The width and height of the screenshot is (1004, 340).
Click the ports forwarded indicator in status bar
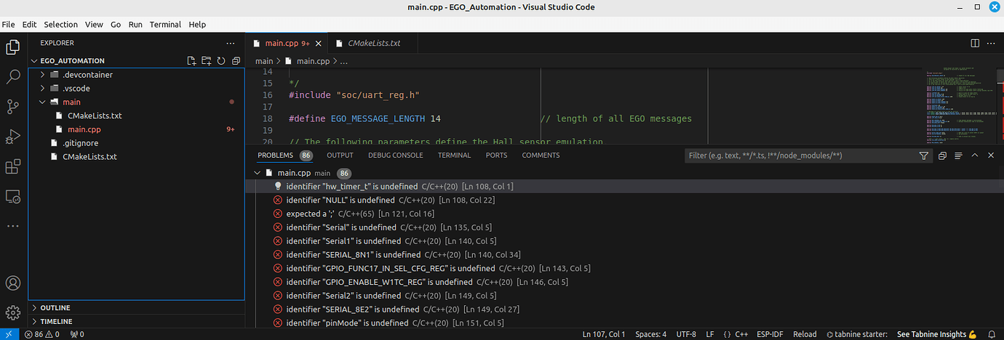76,334
